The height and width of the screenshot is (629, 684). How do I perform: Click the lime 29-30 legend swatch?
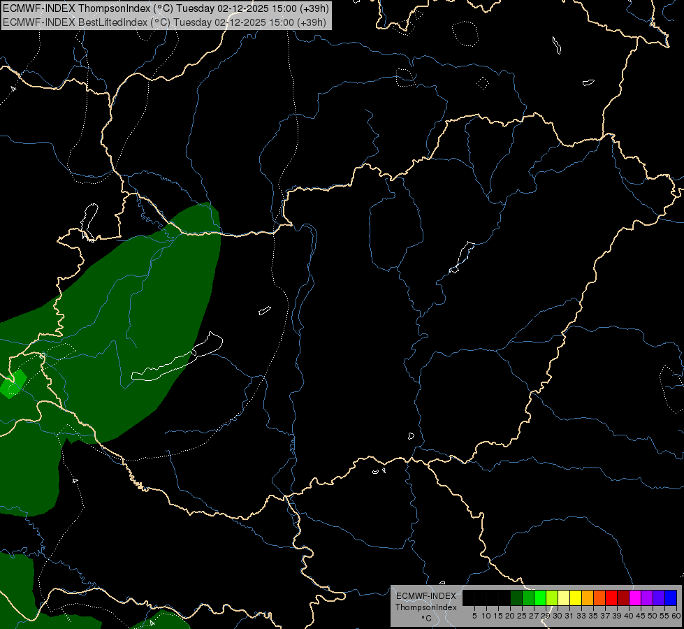[x=552, y=598]
